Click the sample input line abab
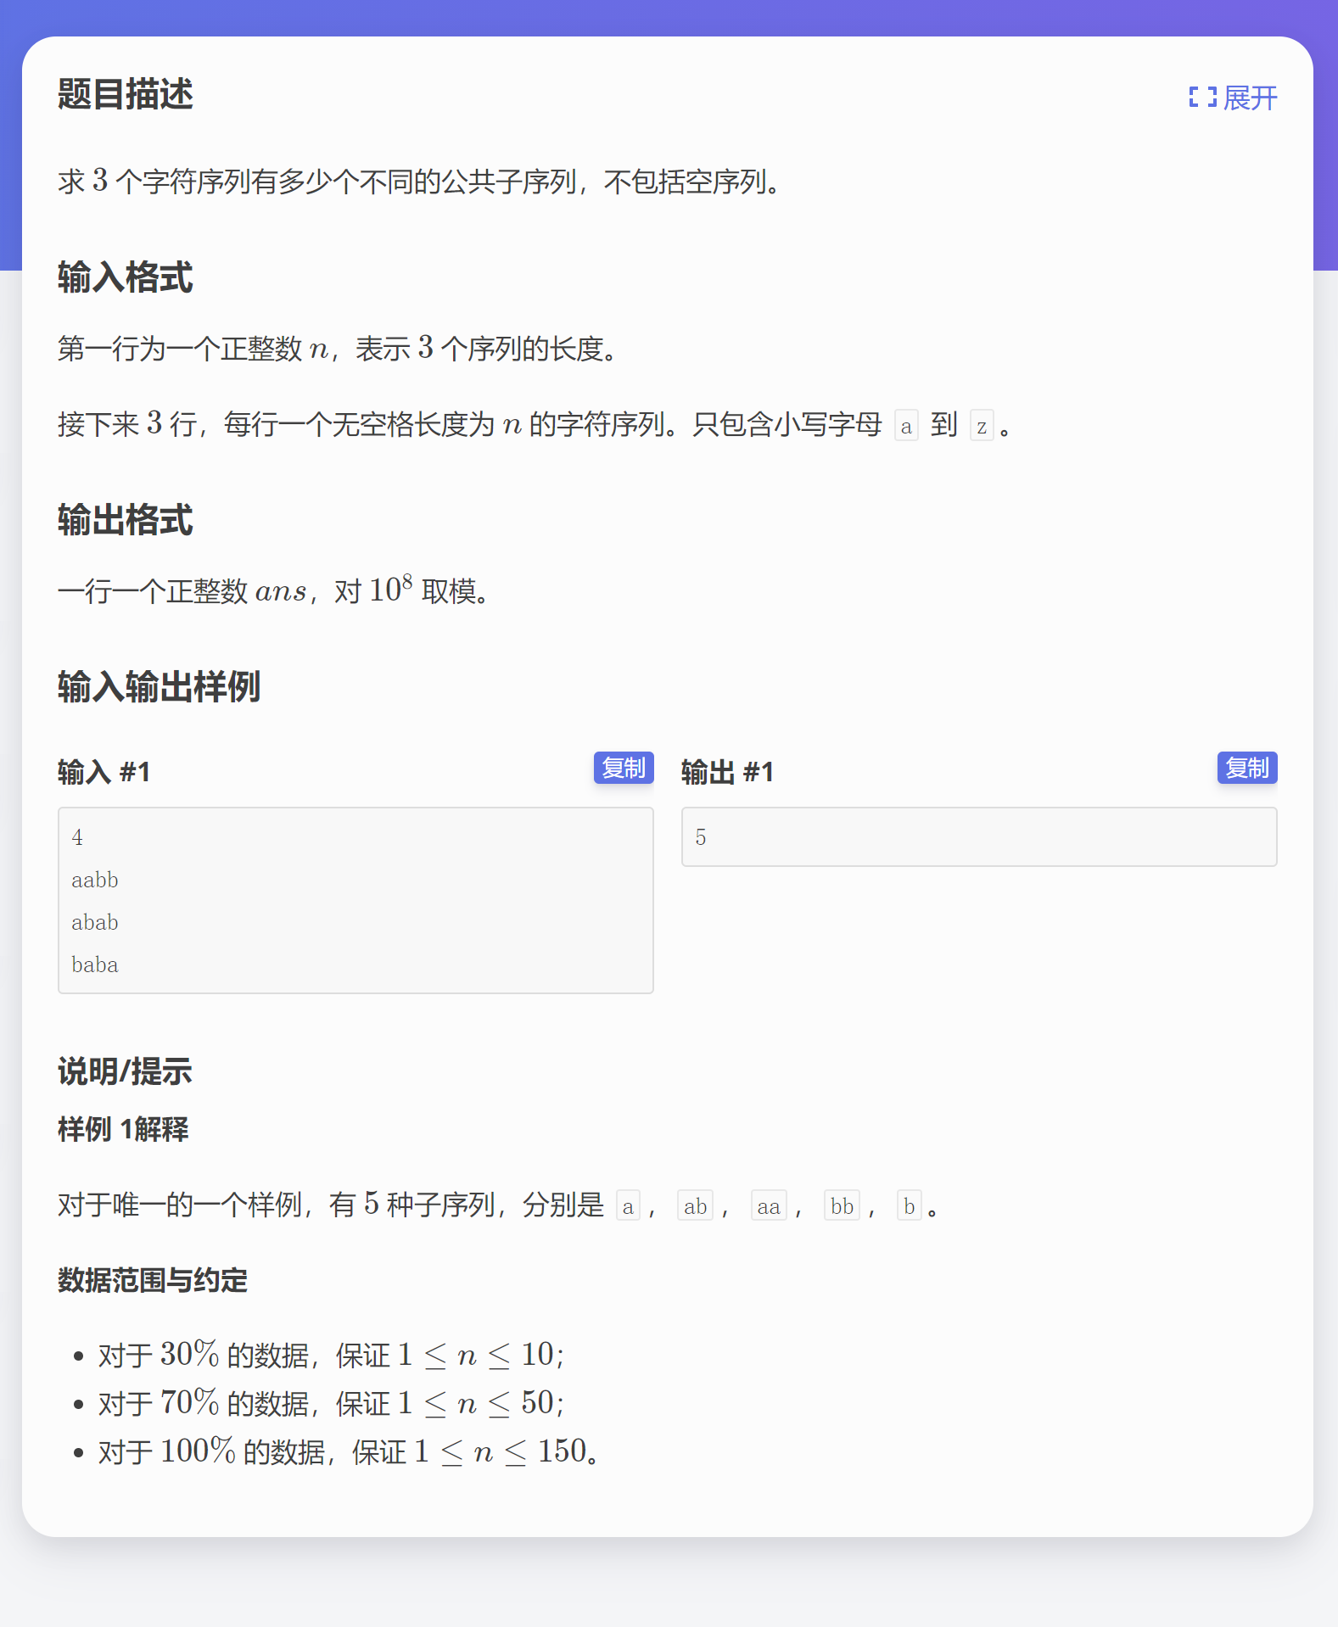Image resolution: width=1338 pixels, height=1627 pixels. 95,922
